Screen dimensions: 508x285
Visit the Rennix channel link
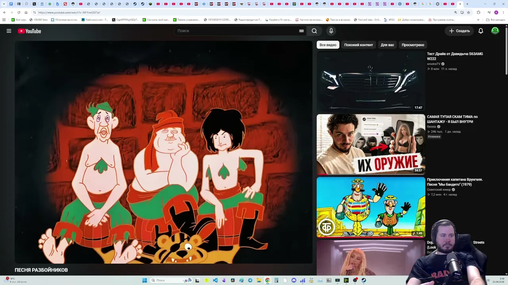point(431,127)
